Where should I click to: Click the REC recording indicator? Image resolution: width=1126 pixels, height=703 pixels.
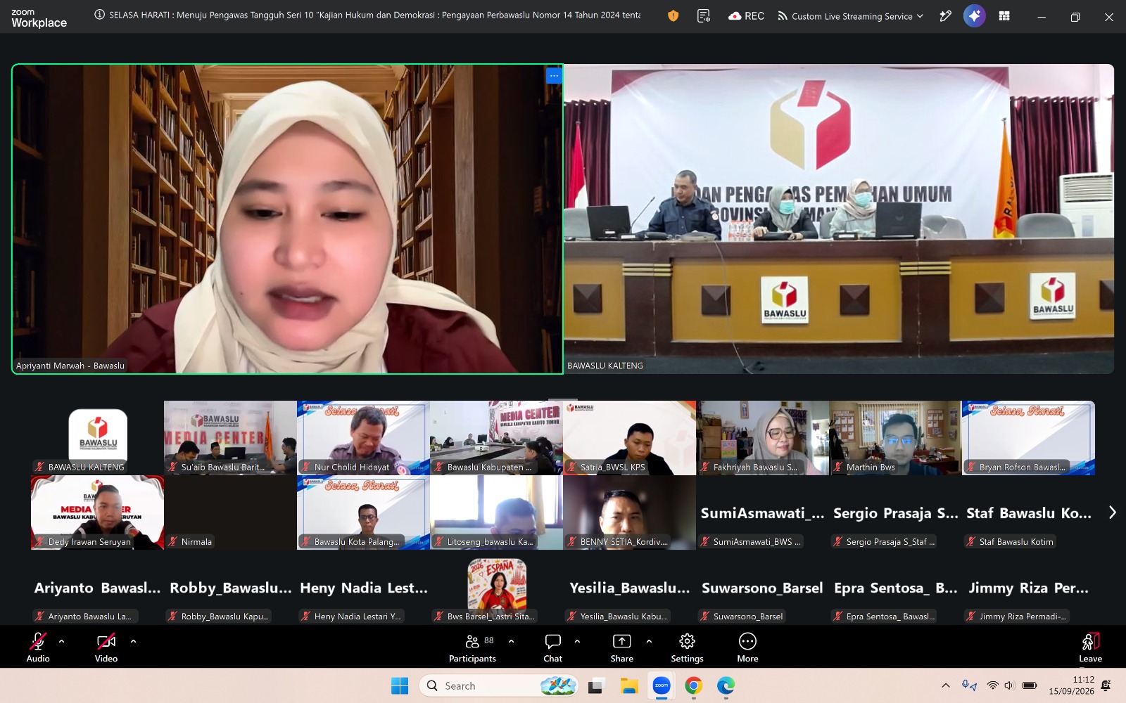tap(746, 15)
